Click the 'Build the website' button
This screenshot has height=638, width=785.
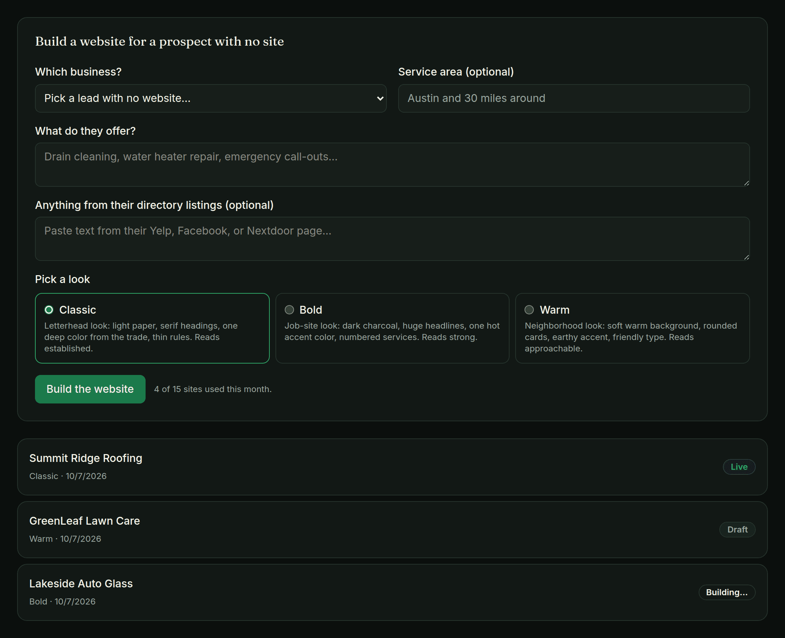pyautogui.click(x=90, y=389)
